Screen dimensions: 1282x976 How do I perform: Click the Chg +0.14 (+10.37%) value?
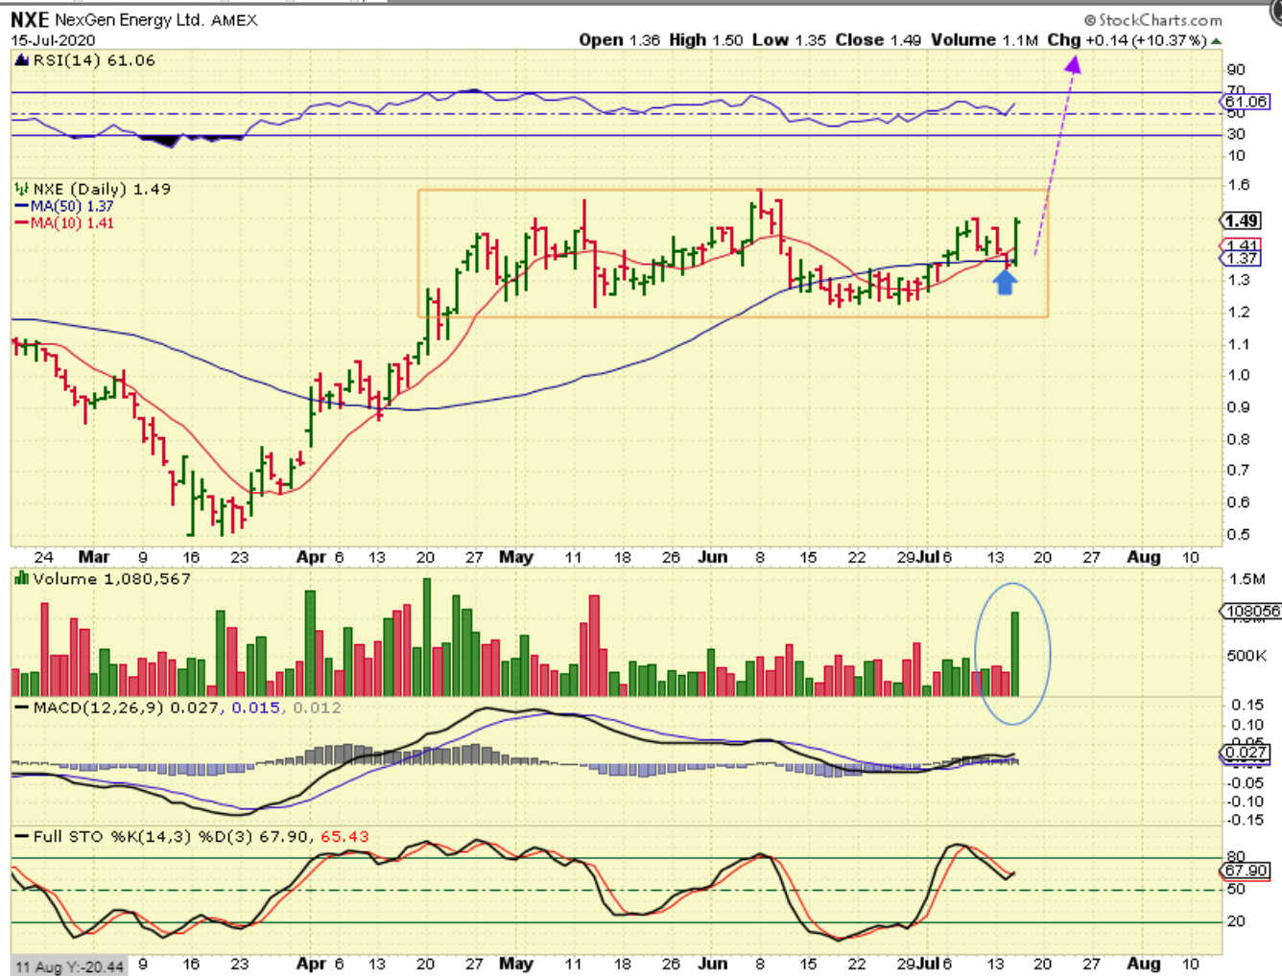[x=1127, y=40]
